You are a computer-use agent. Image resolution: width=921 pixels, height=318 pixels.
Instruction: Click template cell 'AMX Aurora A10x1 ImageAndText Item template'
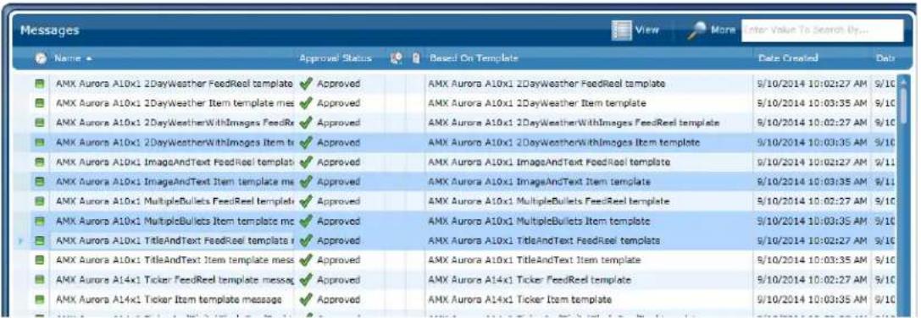539,182
